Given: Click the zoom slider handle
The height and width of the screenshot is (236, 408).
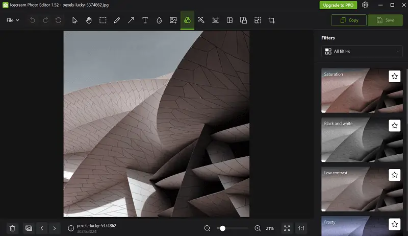Looking at the screenshot, I should coord(222,228).
